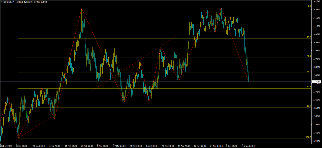Click the 1.37340 price axis label

[x=317, y=92]
